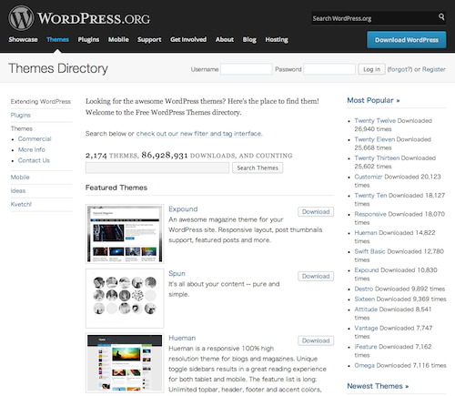Open the Contact Us link
455x396 pixels.
pos(34,160)
